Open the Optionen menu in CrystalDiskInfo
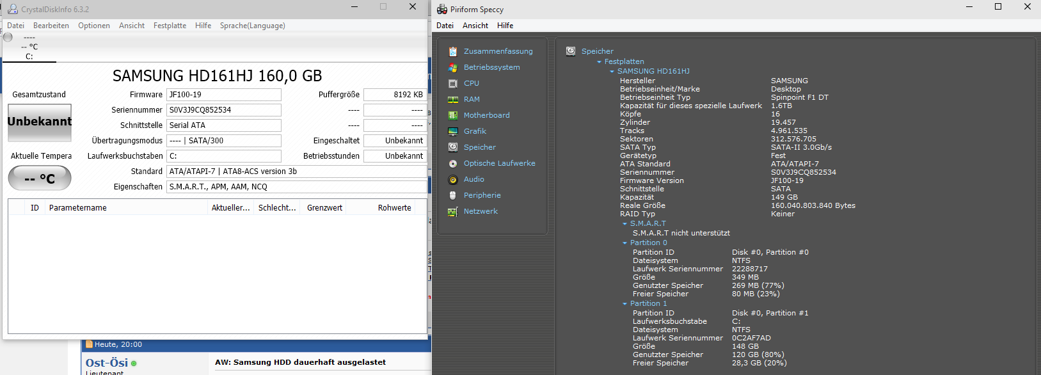The image size is (1041, 375). pyautogui.click(x=94, y=26)
